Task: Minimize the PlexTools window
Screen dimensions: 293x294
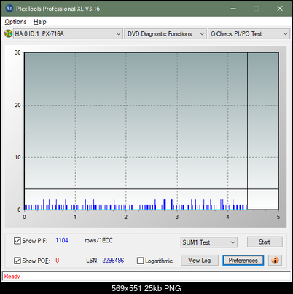Action: 233,9
